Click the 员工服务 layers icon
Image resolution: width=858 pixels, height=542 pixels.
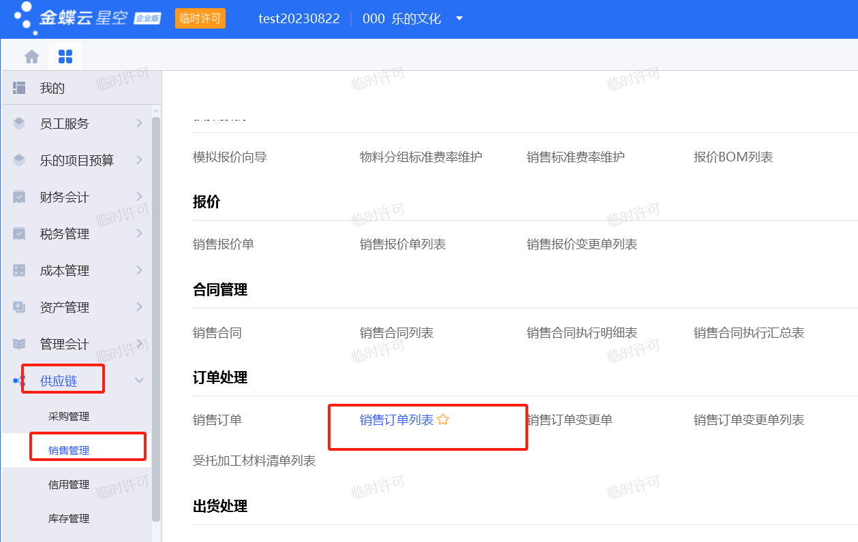pyautogui.click(x=19, y=124)
